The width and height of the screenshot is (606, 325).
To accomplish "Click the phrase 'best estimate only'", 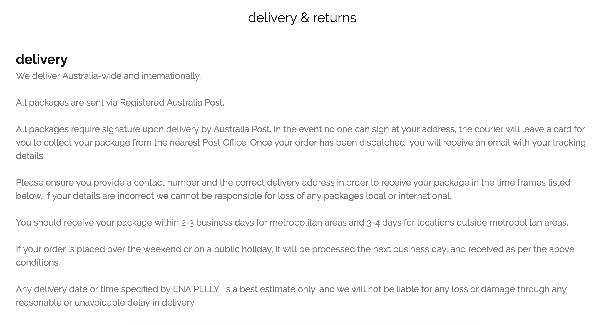I will pos(278,289).
